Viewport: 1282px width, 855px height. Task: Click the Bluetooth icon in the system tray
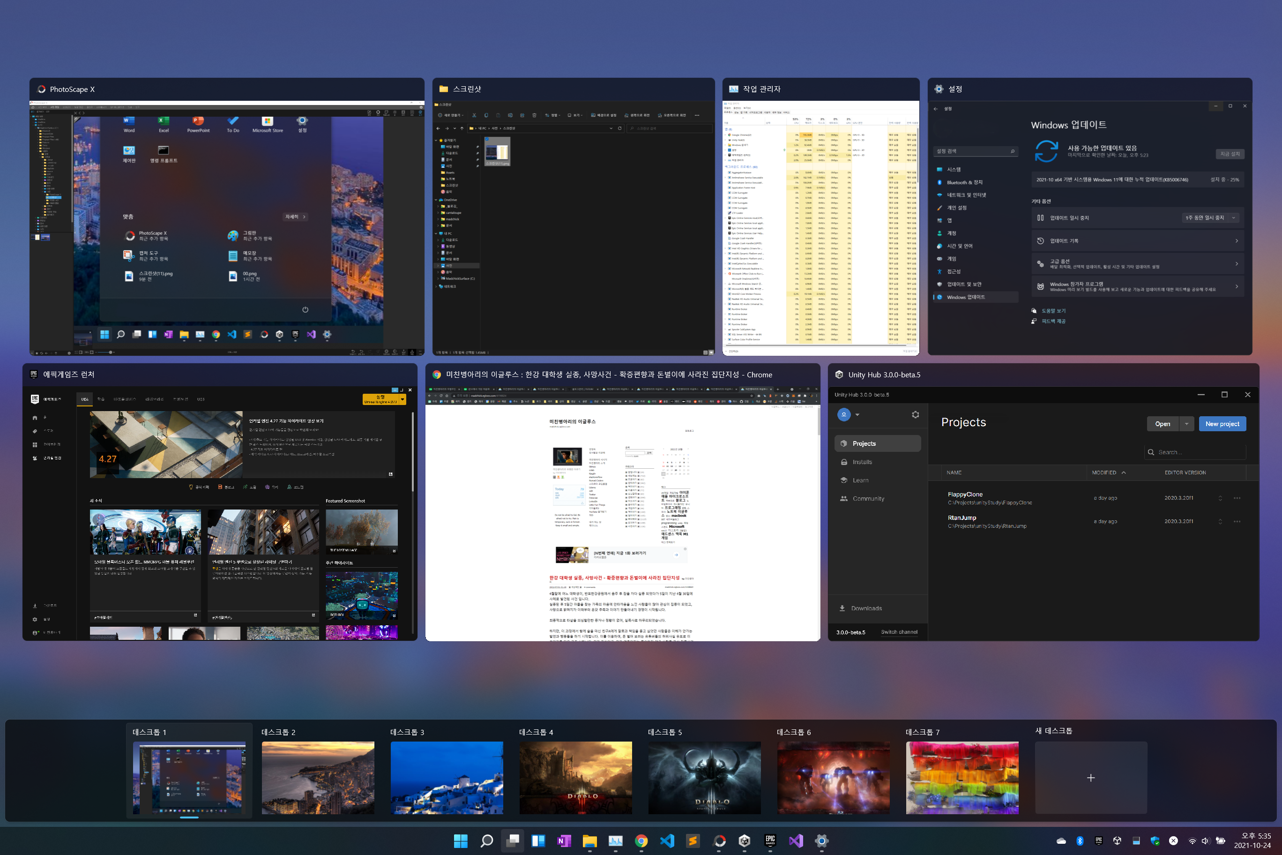[1080, 841]
